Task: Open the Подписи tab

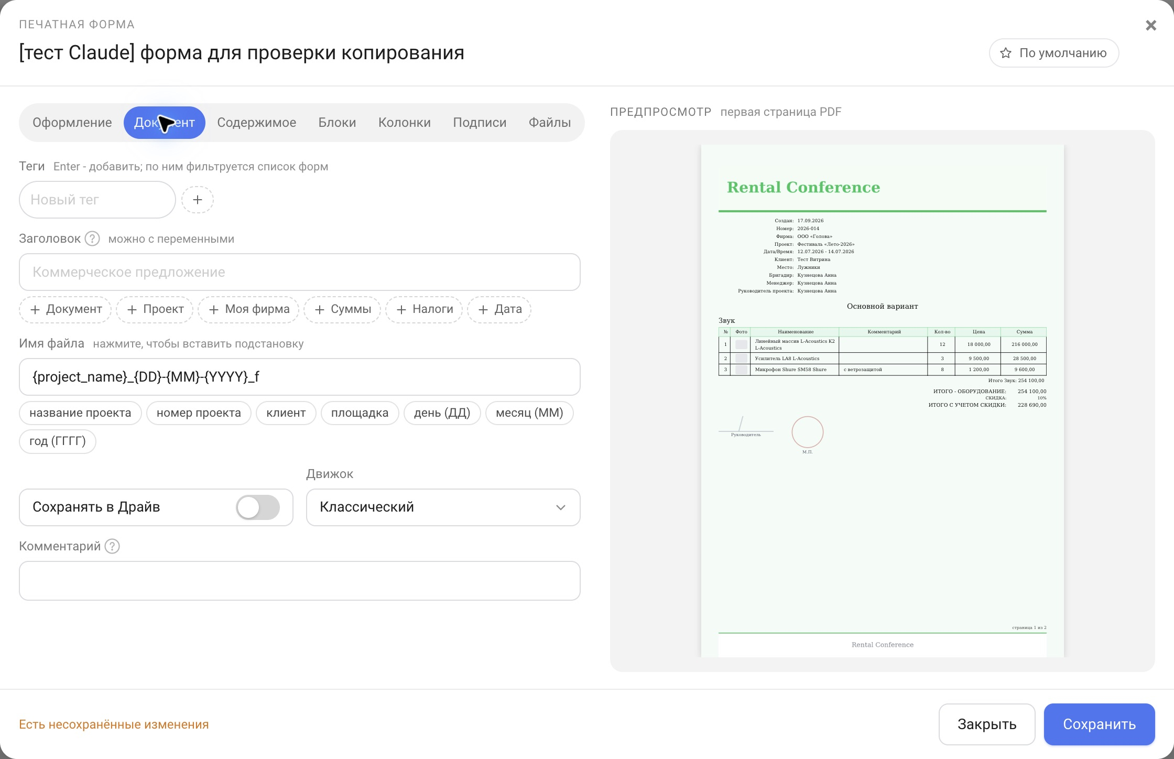Action: coord(480,123)
